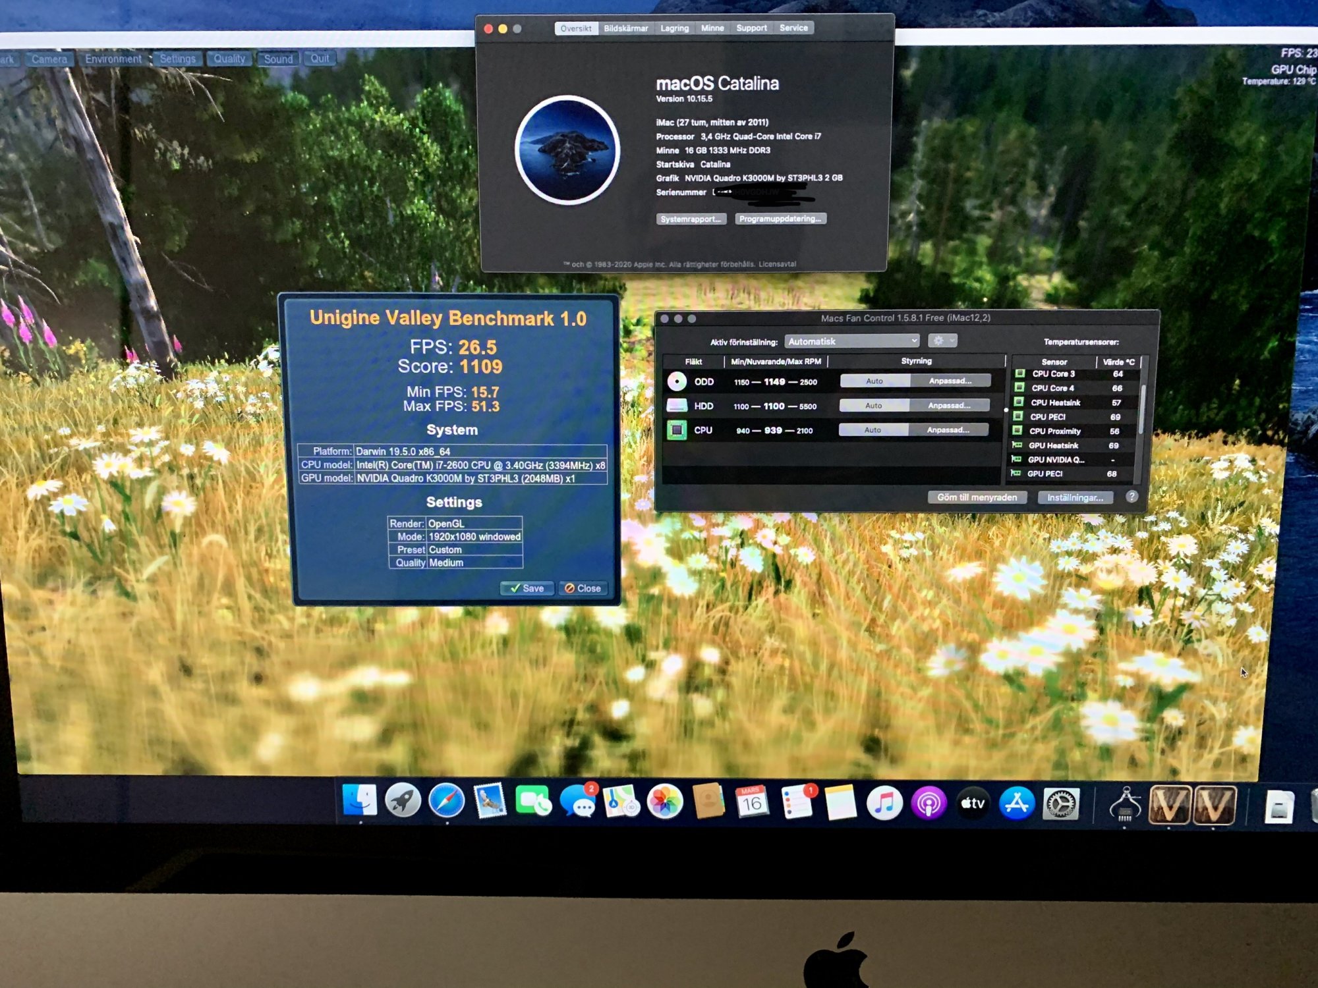Viewport: 1318px width, 988px height.
Task: Switch HDD fan to Anpassad custom mode
Action: [x=949, y=405]
